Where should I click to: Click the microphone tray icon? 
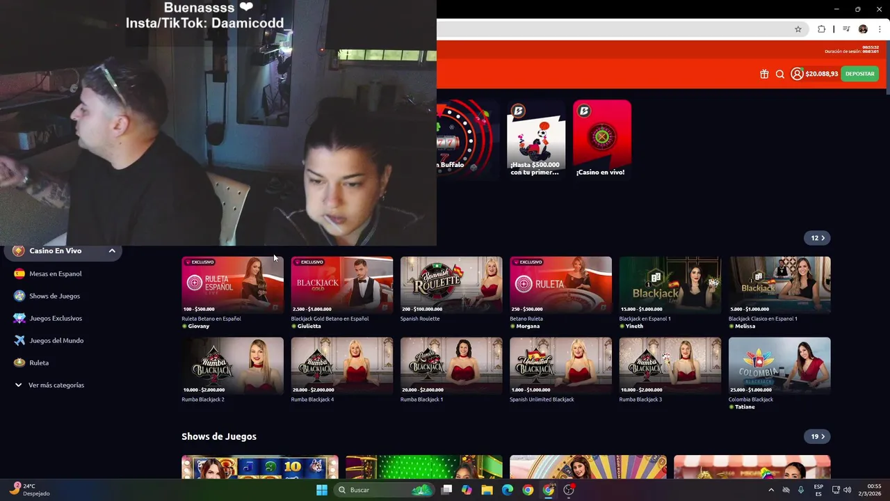tap(801, 490)
